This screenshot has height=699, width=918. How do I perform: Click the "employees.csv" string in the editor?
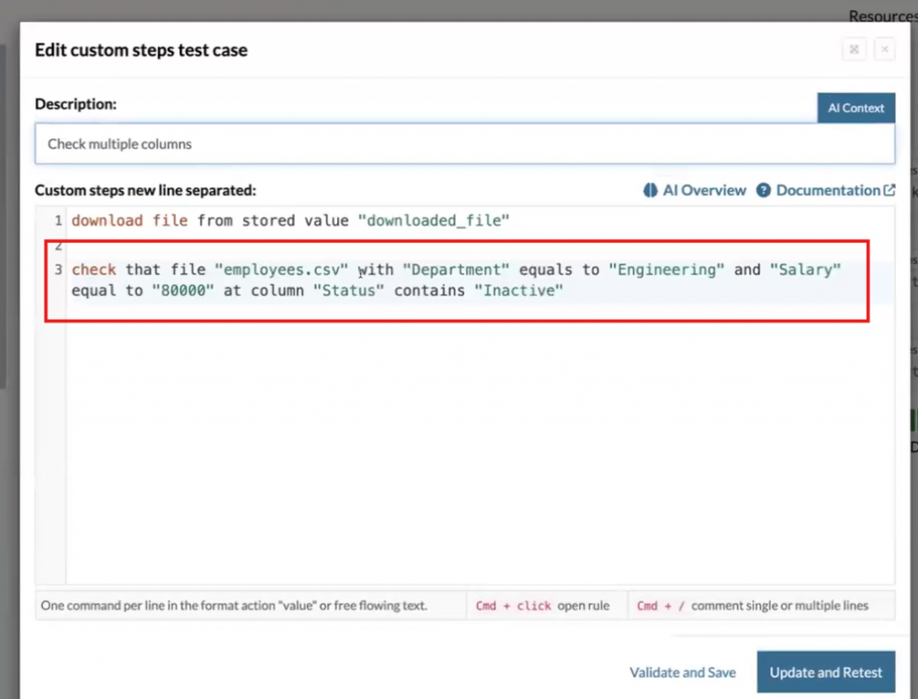pyautogui.click(x=281, y=270)
